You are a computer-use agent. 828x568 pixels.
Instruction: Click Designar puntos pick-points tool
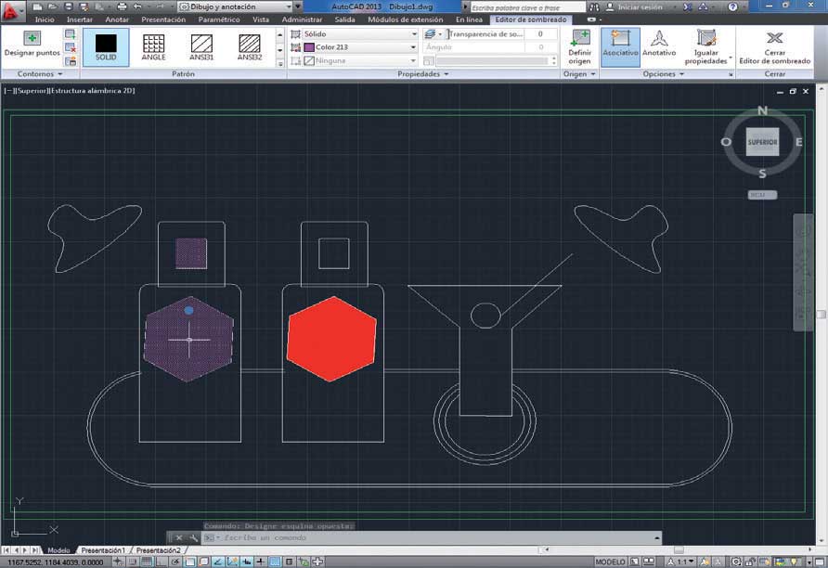pyautogui.click(x=32, y=45)
